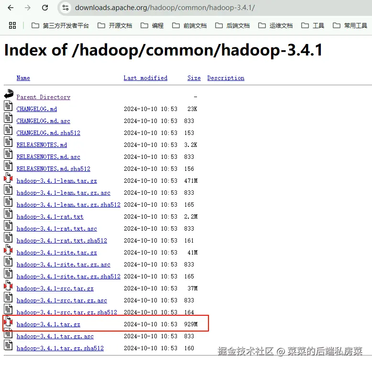Image resolution: width=372 pixels, height=366 pixels.
Task: Download hadoop-3.4.1.tar.gz binary
Action: click(x=48, y=324)
